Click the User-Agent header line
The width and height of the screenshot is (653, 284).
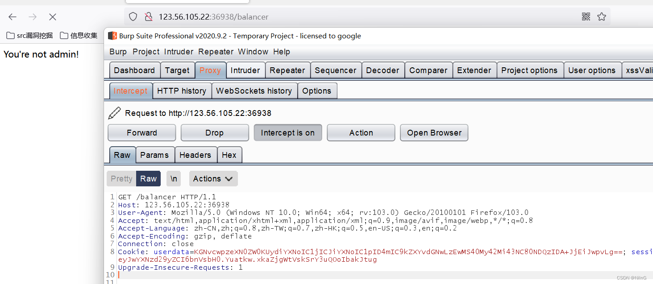coord(323,213)
